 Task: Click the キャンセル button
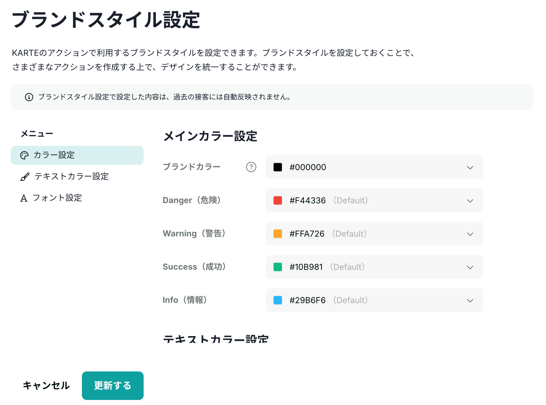pyautogui.click(x=46, y=386)
